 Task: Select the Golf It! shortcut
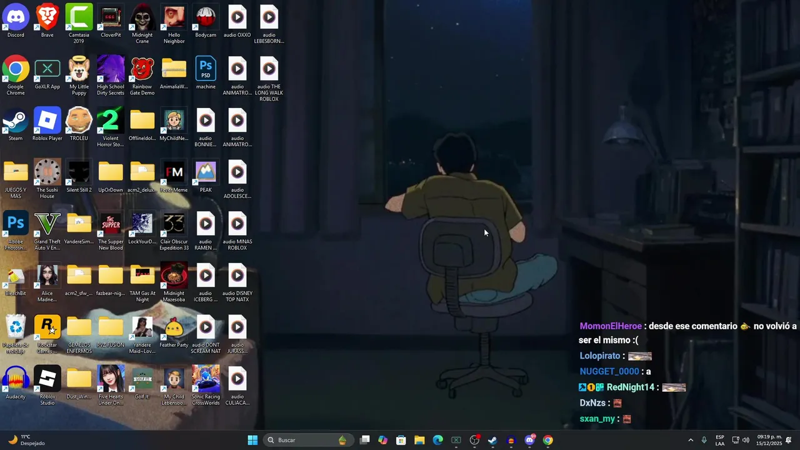pos(142,384)
